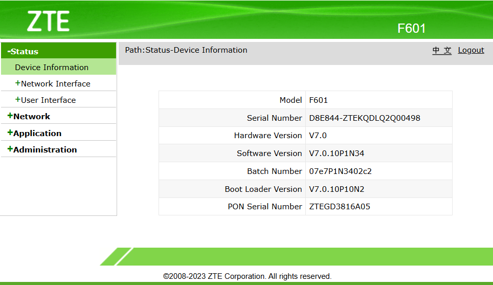This screenshot has width=493, height=285.
Task: Switch language to Chinese
Action: (x=442, y=50)
